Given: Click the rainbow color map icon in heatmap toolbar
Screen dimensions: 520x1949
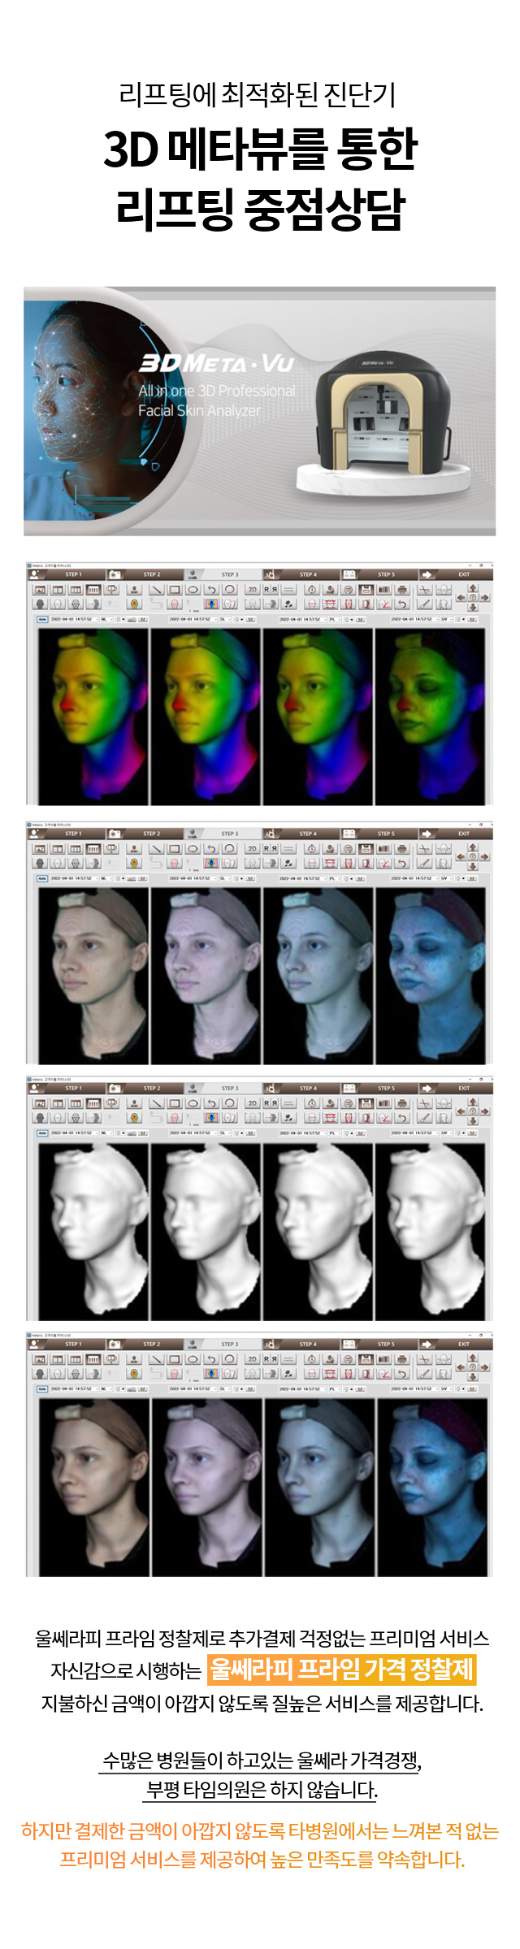Looking at the screenshot, I should click(x=134, y=604).
